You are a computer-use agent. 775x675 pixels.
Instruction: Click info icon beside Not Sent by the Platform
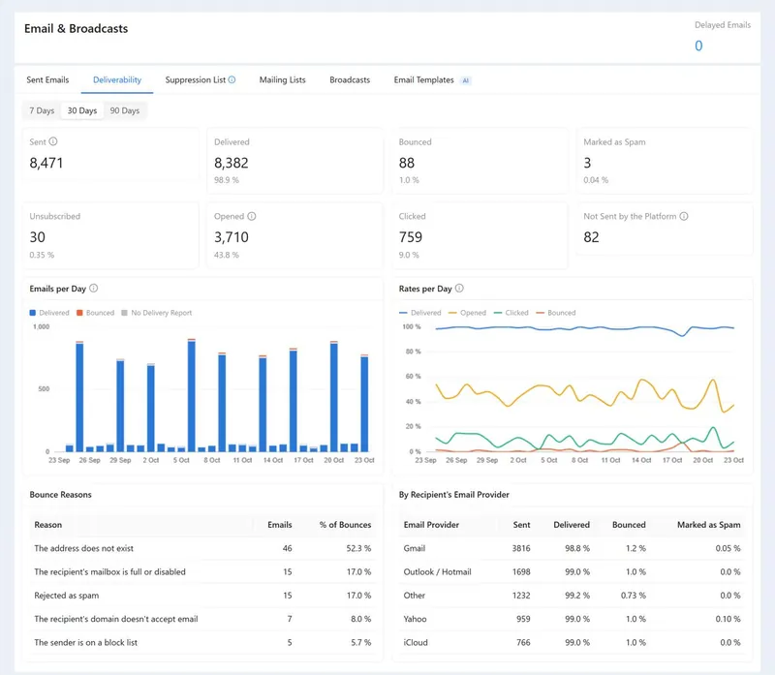[684, 216]
